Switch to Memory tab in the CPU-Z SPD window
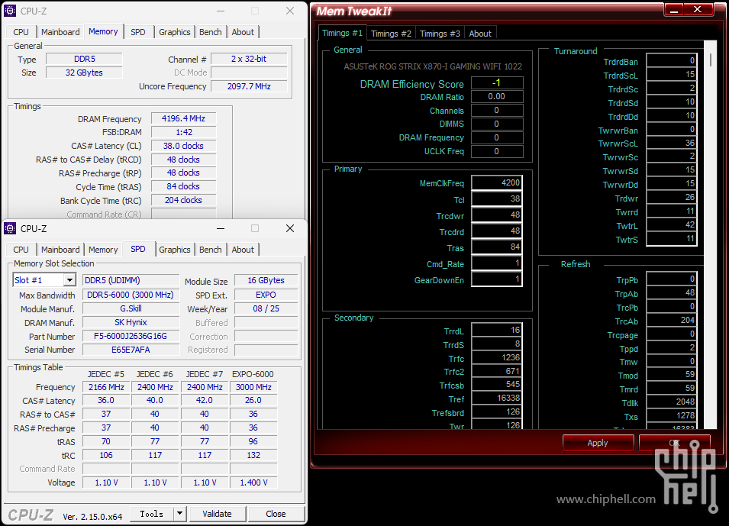 (103, 250)
